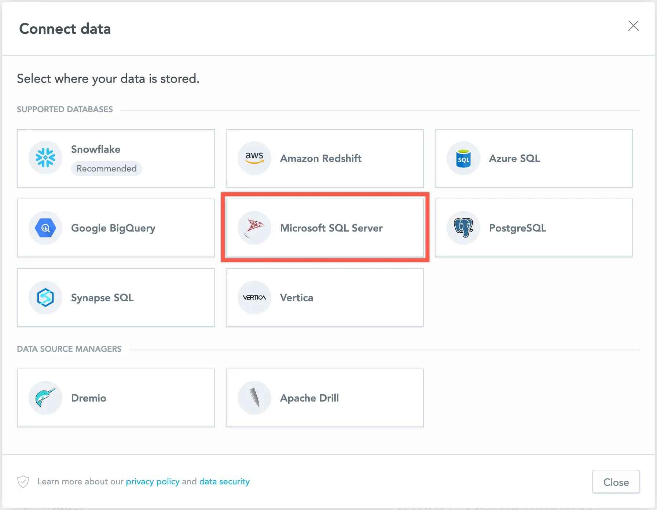Click the Recommended badge under Snowflake
The image size is (657, 510).
pos(106,169)
